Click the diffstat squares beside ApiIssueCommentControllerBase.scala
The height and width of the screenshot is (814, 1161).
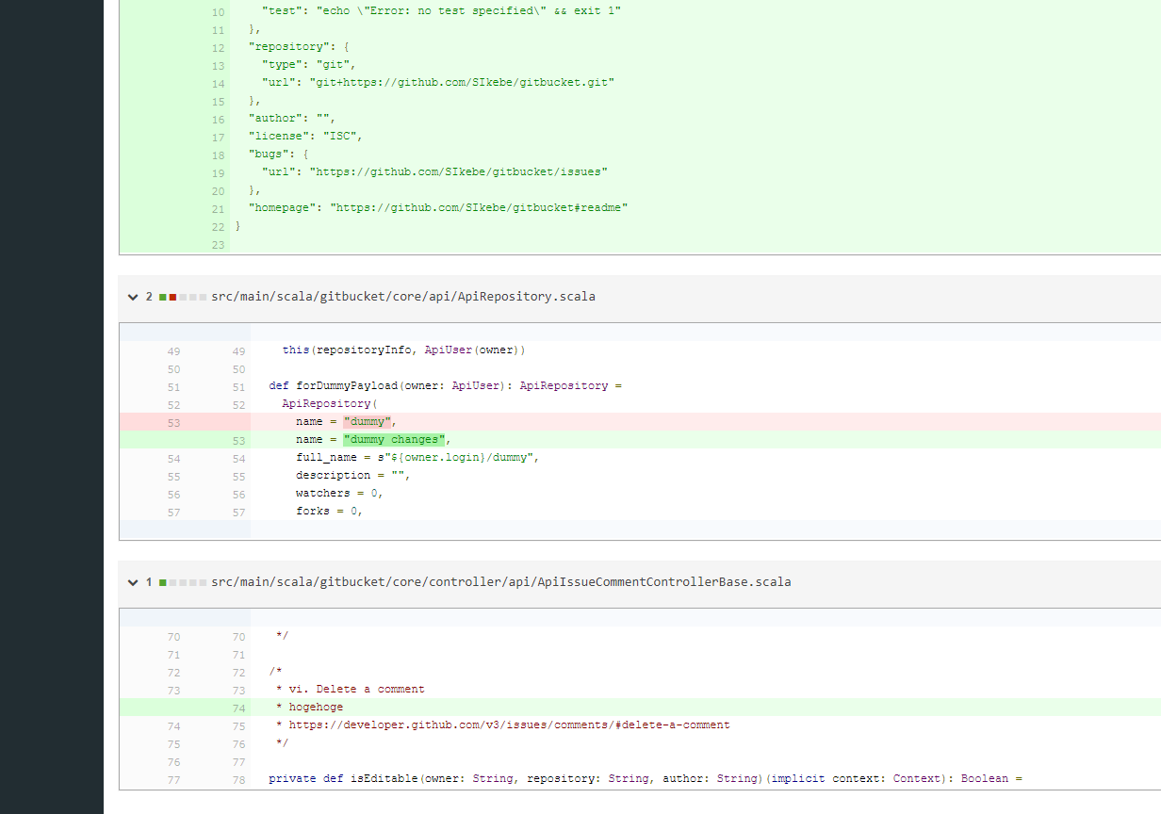(x=183, y=582)
